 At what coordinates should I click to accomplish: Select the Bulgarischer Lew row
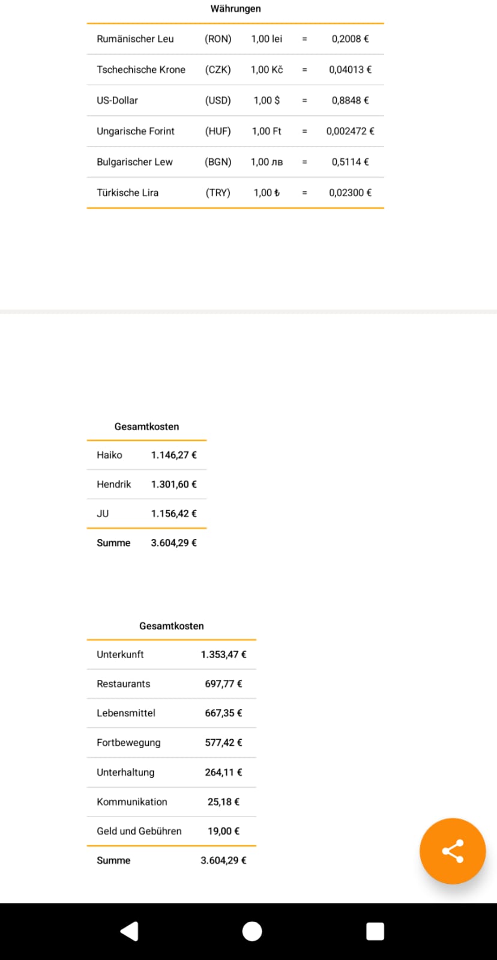235,162
